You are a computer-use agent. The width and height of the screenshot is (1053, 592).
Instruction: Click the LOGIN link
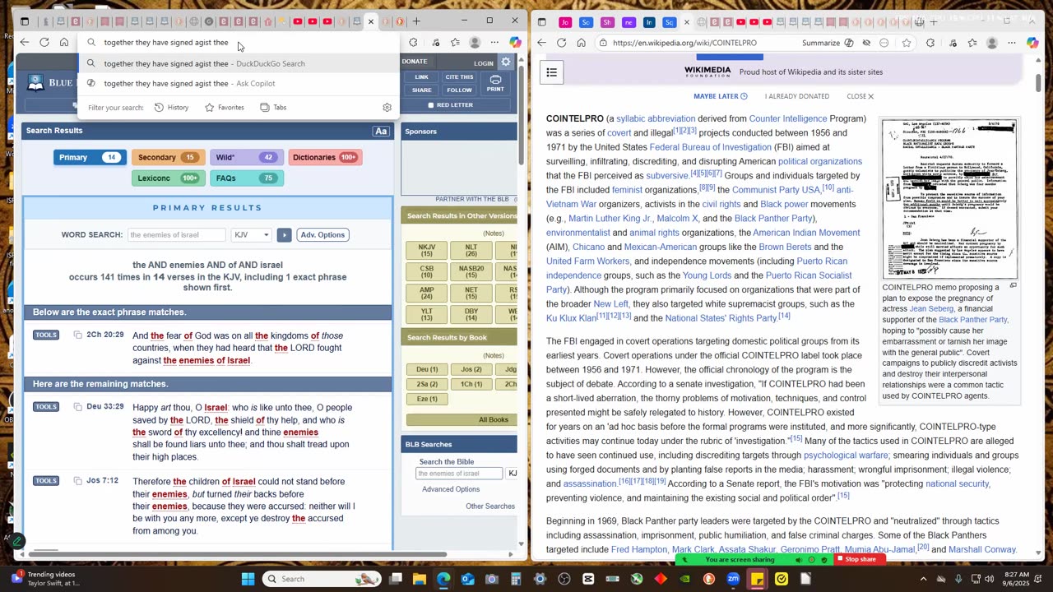(483, 63)
